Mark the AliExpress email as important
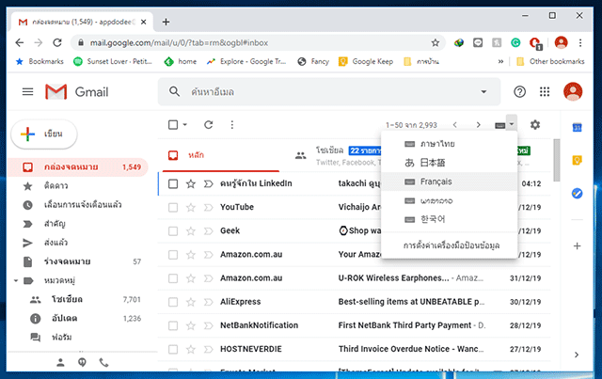The width and height of the screenshot is (602, 379). pyautogui.click(x=208, y=302)
